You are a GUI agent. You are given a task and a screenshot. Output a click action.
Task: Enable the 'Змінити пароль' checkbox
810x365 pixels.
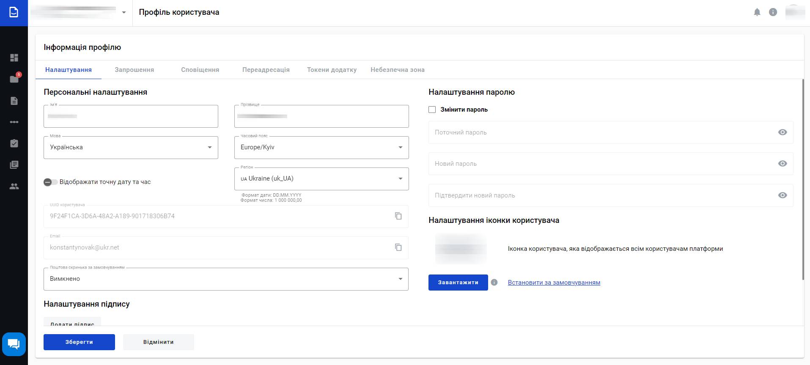coord(432,110)
